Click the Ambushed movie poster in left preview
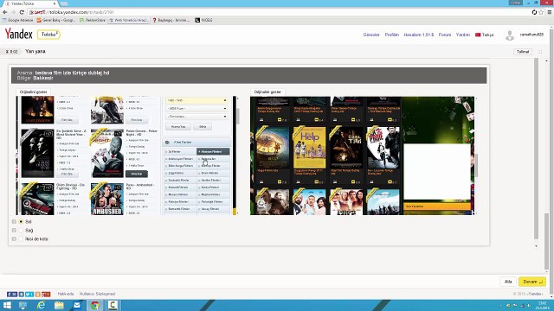 point(107,200)
